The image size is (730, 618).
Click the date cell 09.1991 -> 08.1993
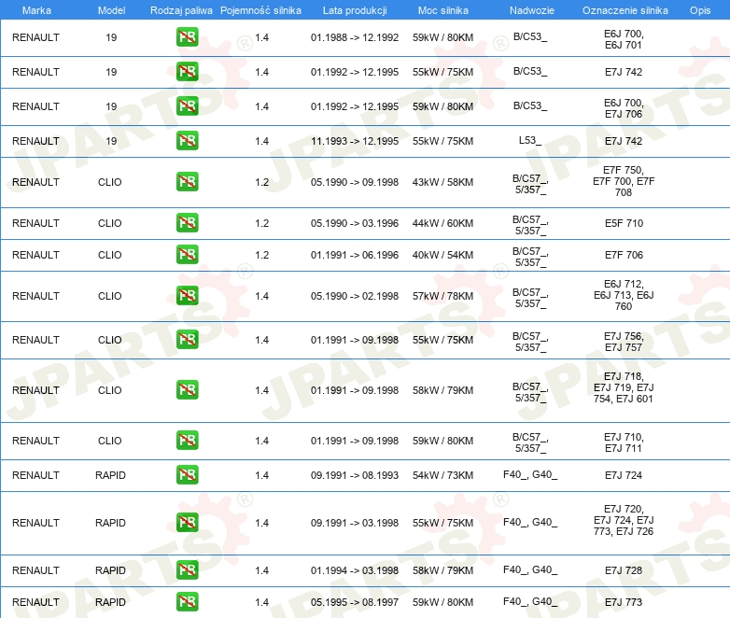[x=355, y=475]
